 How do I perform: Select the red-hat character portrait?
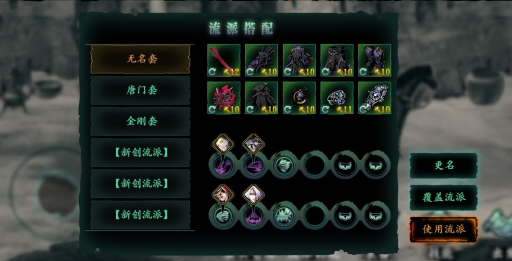[223, 194]
